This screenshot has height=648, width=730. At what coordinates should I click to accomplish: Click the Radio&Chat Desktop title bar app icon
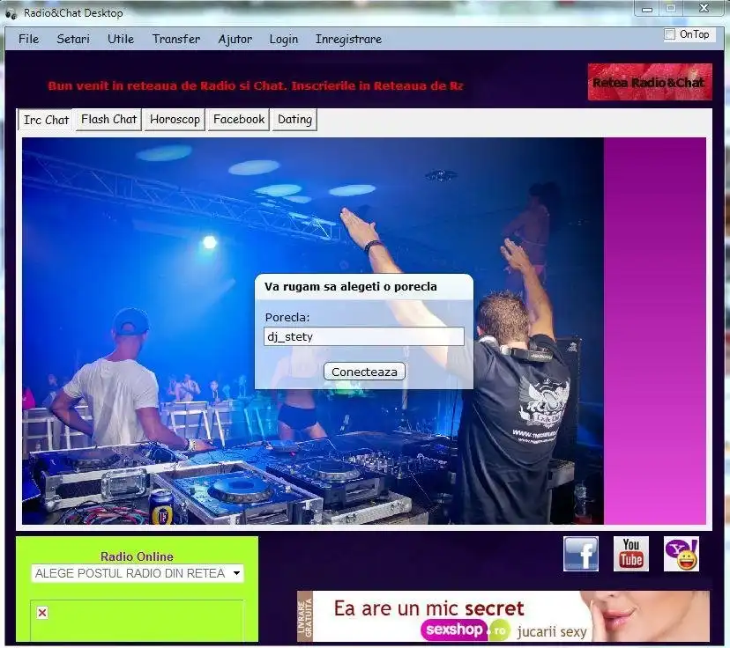pos(11,13)
